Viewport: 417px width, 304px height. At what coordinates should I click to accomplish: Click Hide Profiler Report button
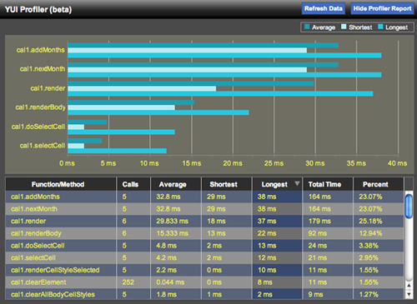pyautogui.click(x=382, y=8)
